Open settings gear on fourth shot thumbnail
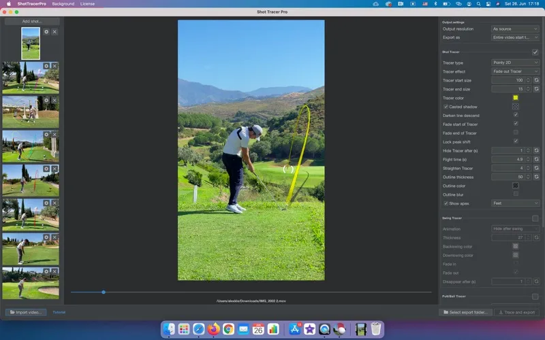Image resolution: width=545 pixels, height=340 pixels. (46, 135)
